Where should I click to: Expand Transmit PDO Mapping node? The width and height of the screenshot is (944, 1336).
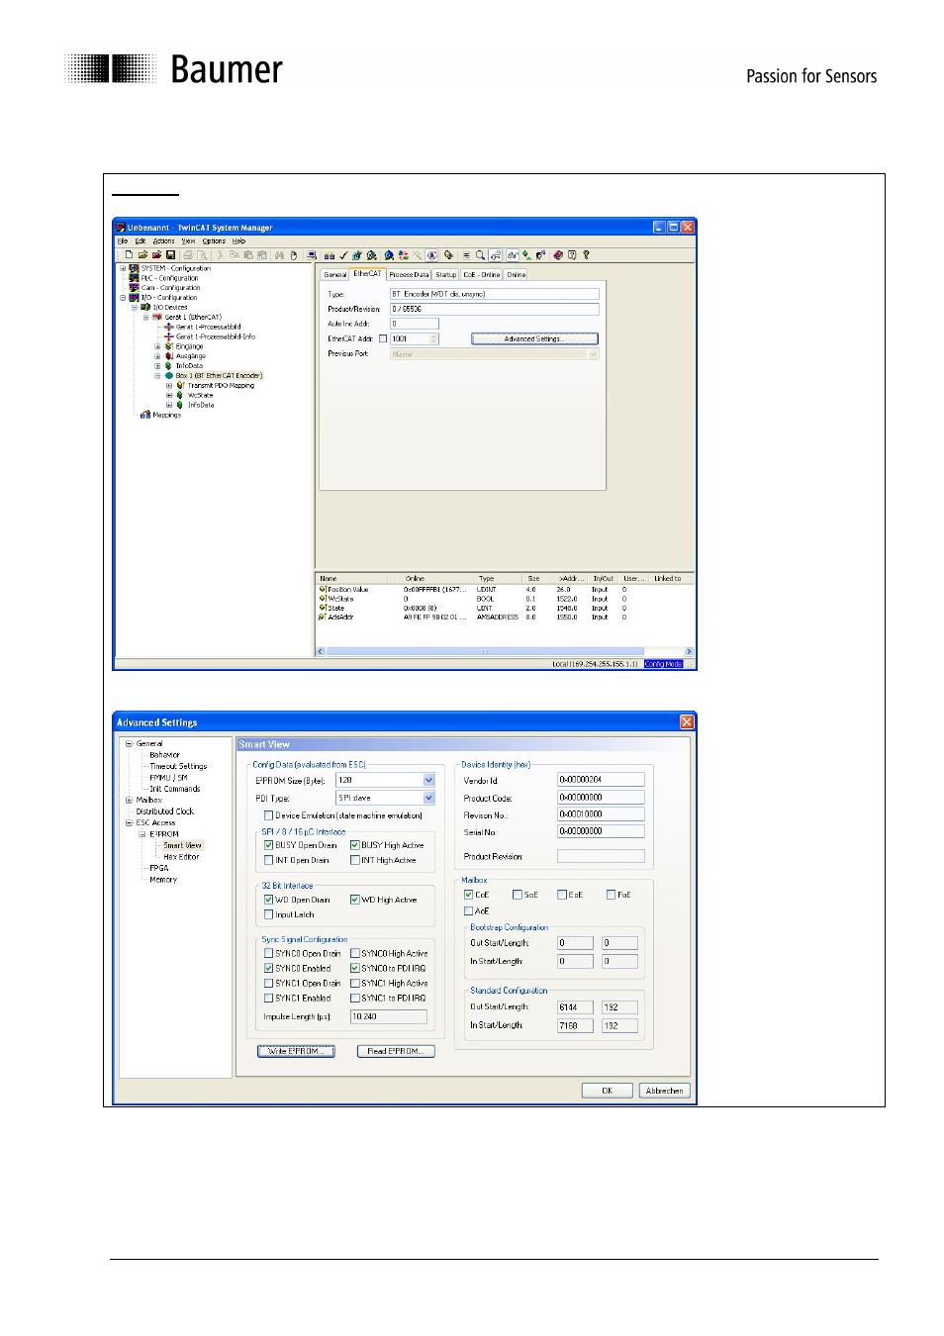pos(169,385)
